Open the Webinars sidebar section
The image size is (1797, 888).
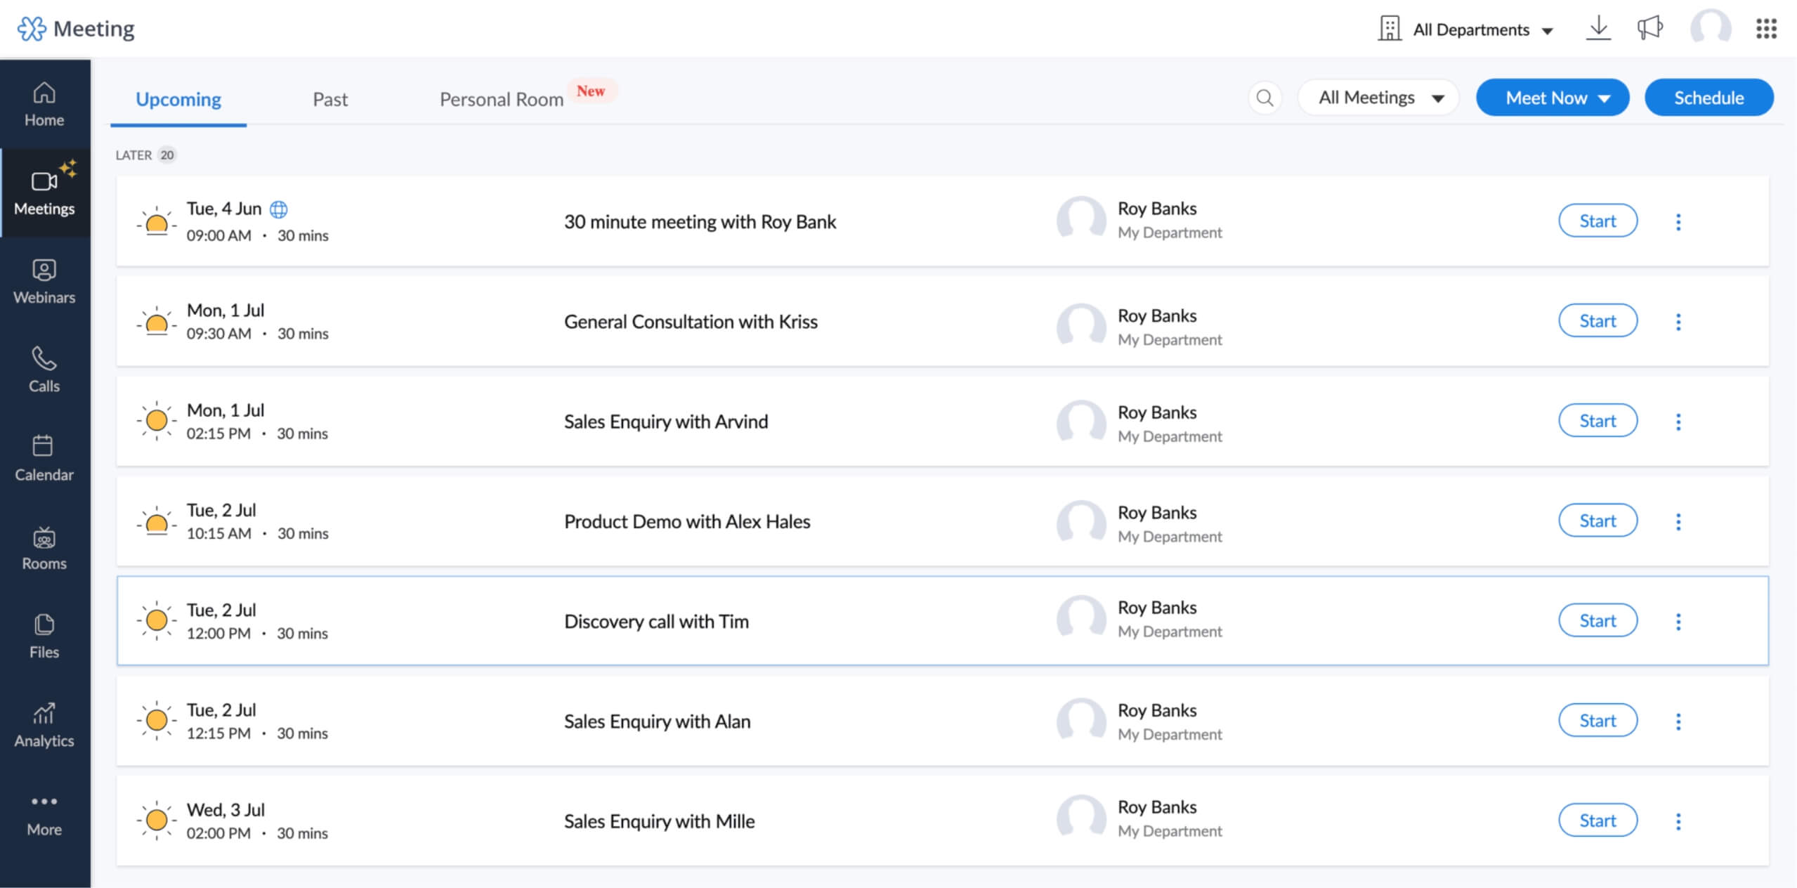[x=44, y=282]
